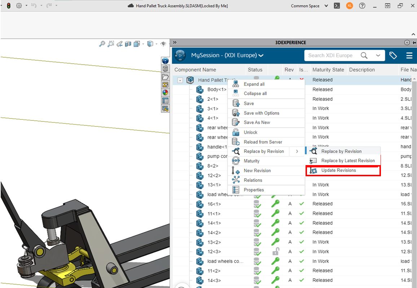This screenshot has height=288, width=417.
Task: Open the File Explorer folder tab
Action: point(165,77)
